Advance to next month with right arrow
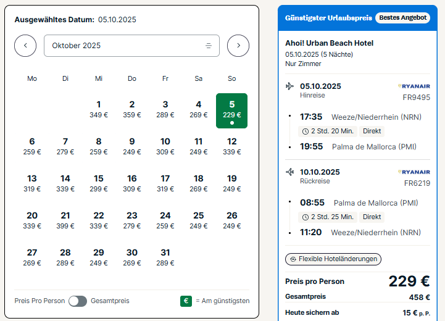Screen dimensions: 445x321 coord(238,46)
